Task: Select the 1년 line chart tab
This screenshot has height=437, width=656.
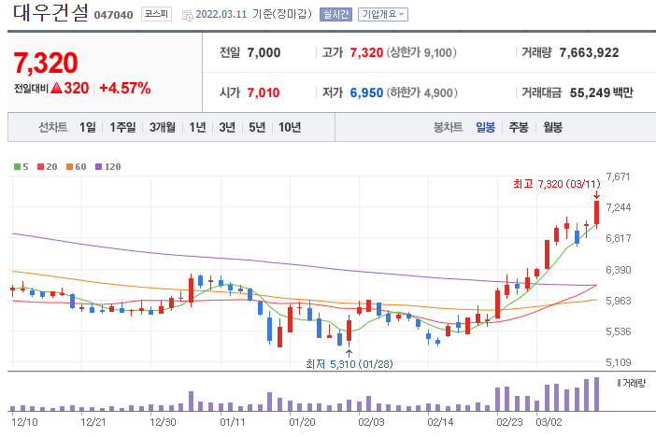Action: 197,127
